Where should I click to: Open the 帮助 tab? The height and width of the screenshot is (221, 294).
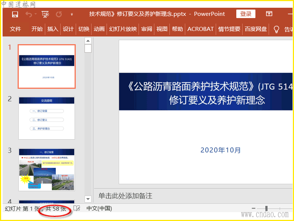click(177, 29)
